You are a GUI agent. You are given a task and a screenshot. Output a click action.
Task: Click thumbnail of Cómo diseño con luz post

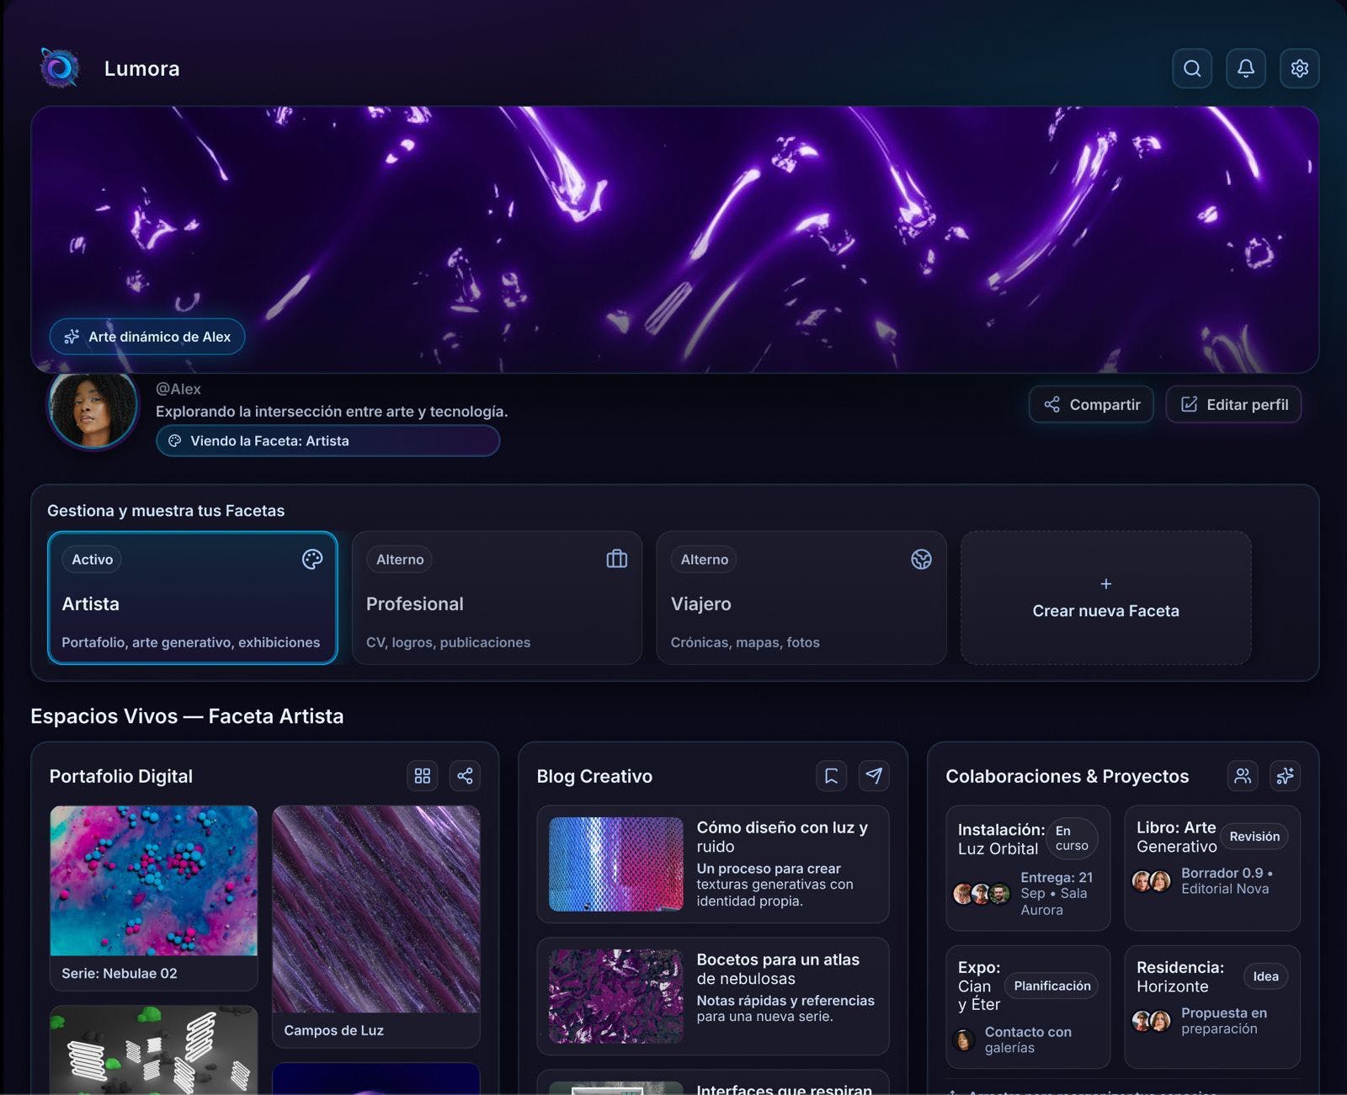click(x=616, y=864)
